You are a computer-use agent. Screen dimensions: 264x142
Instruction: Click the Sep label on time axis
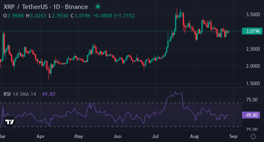[234, 136]
